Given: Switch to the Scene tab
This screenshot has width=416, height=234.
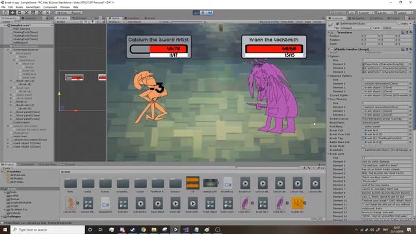Looking at the screenshot, I should (x=62, y=18).
